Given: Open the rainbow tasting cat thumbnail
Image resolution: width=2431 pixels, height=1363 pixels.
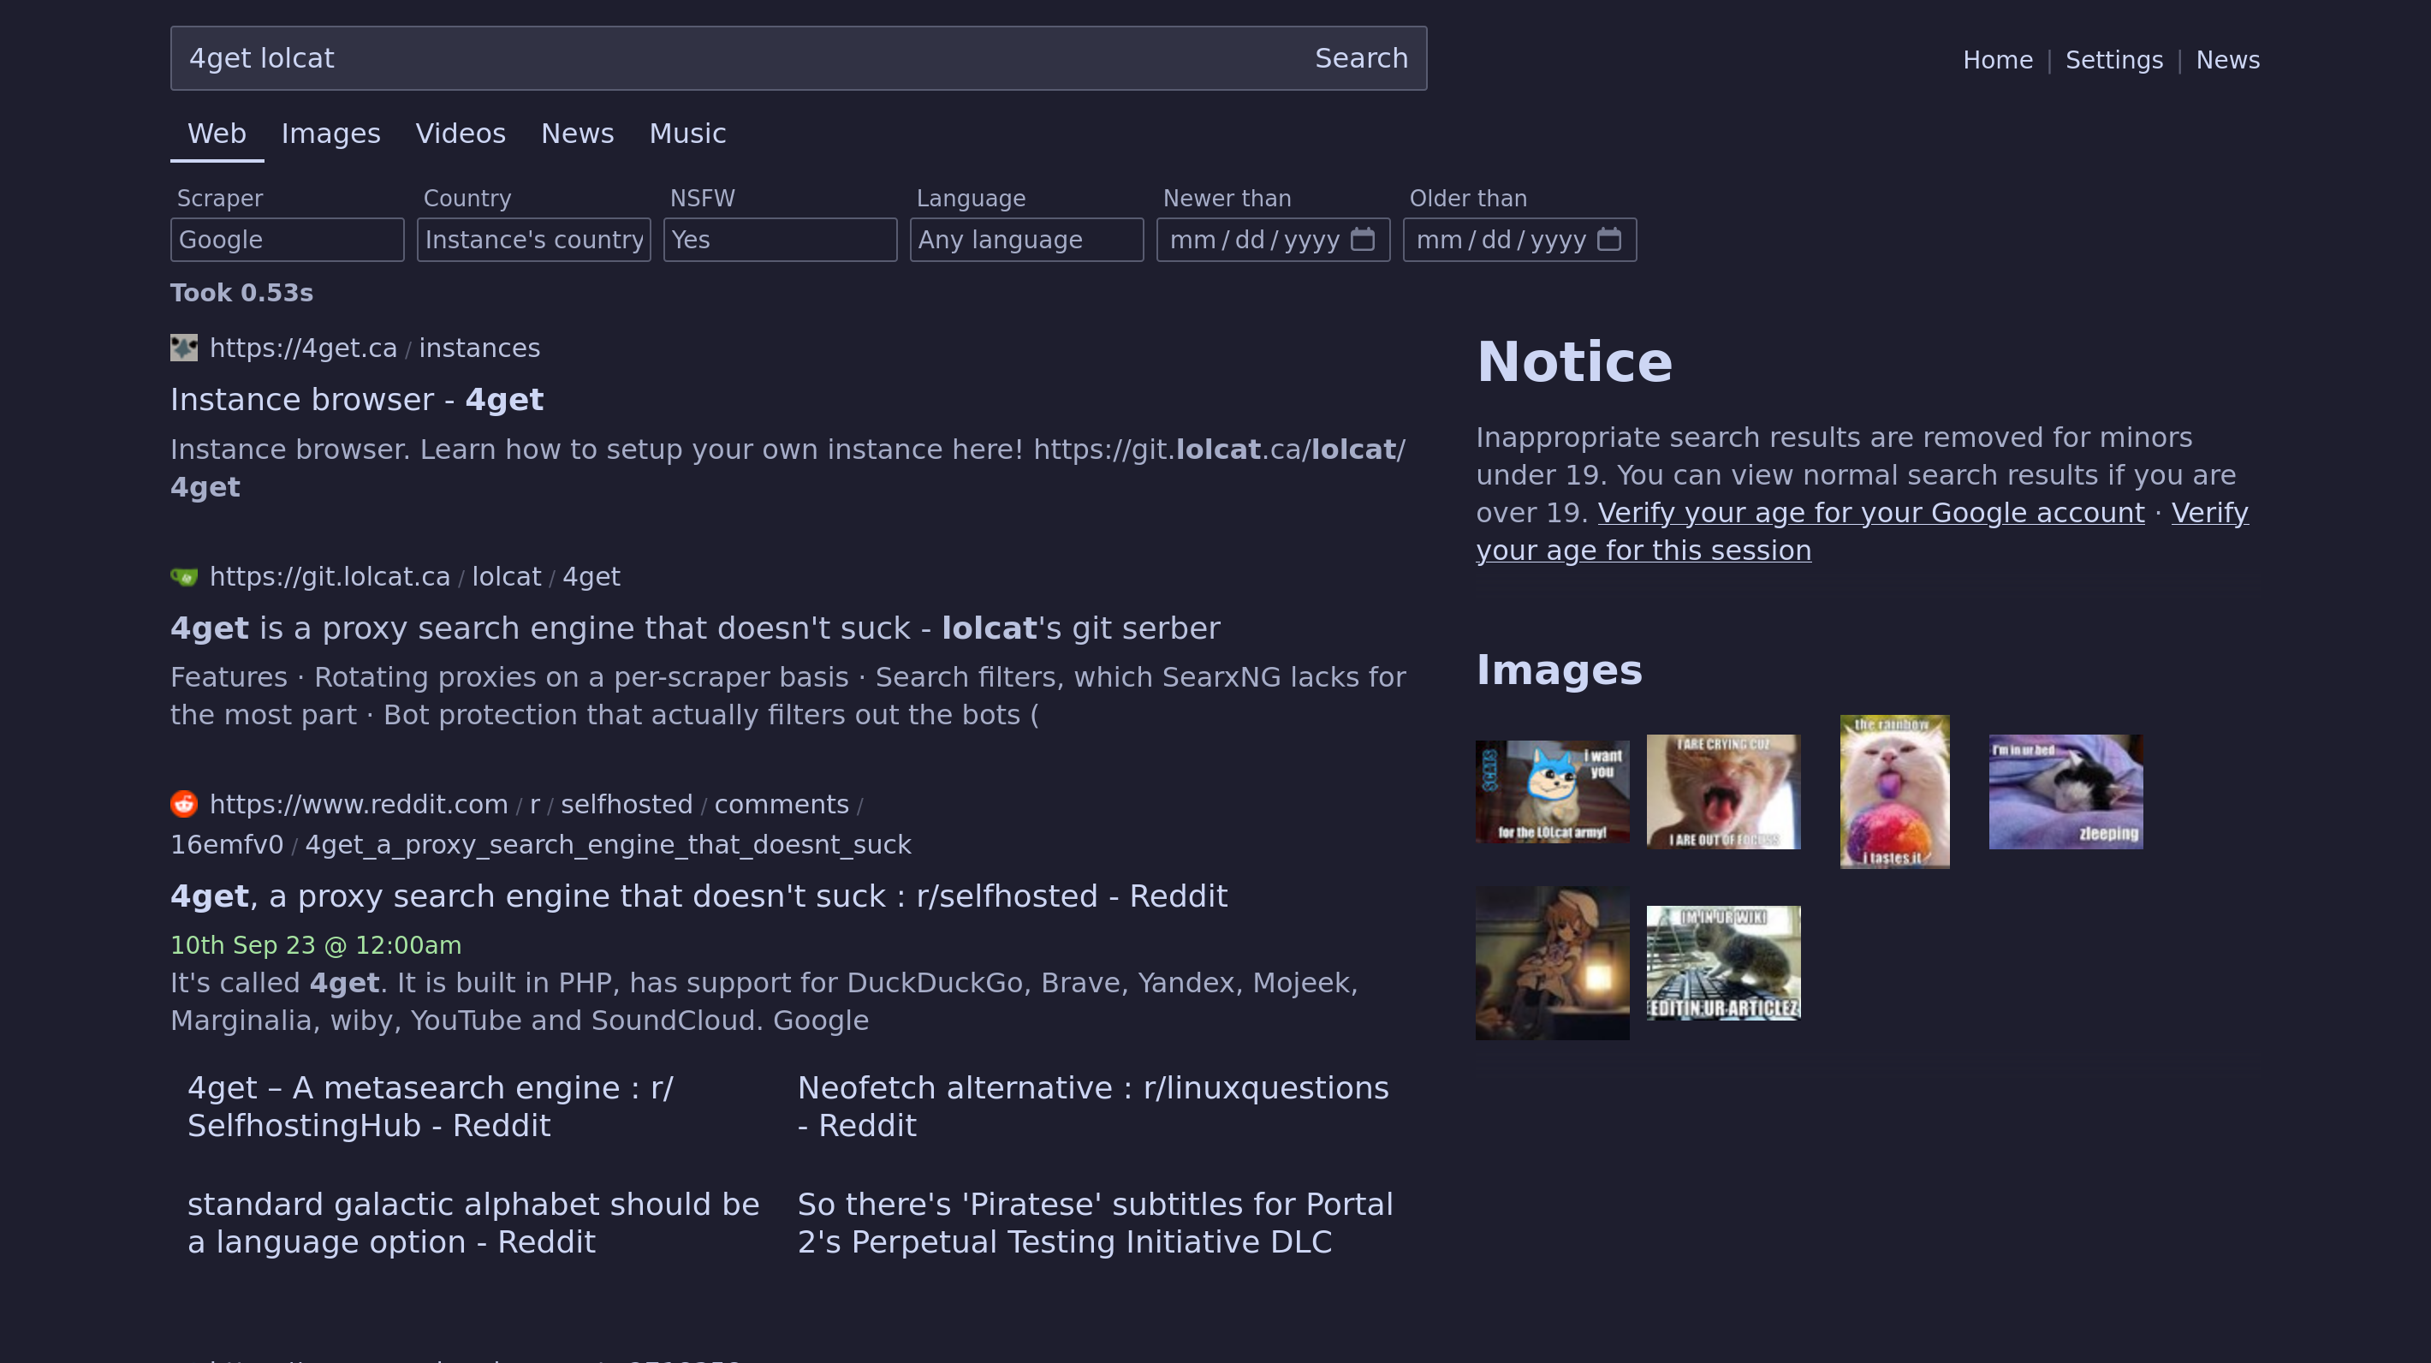Looking at the screenshot, I should pos(1894,792).
